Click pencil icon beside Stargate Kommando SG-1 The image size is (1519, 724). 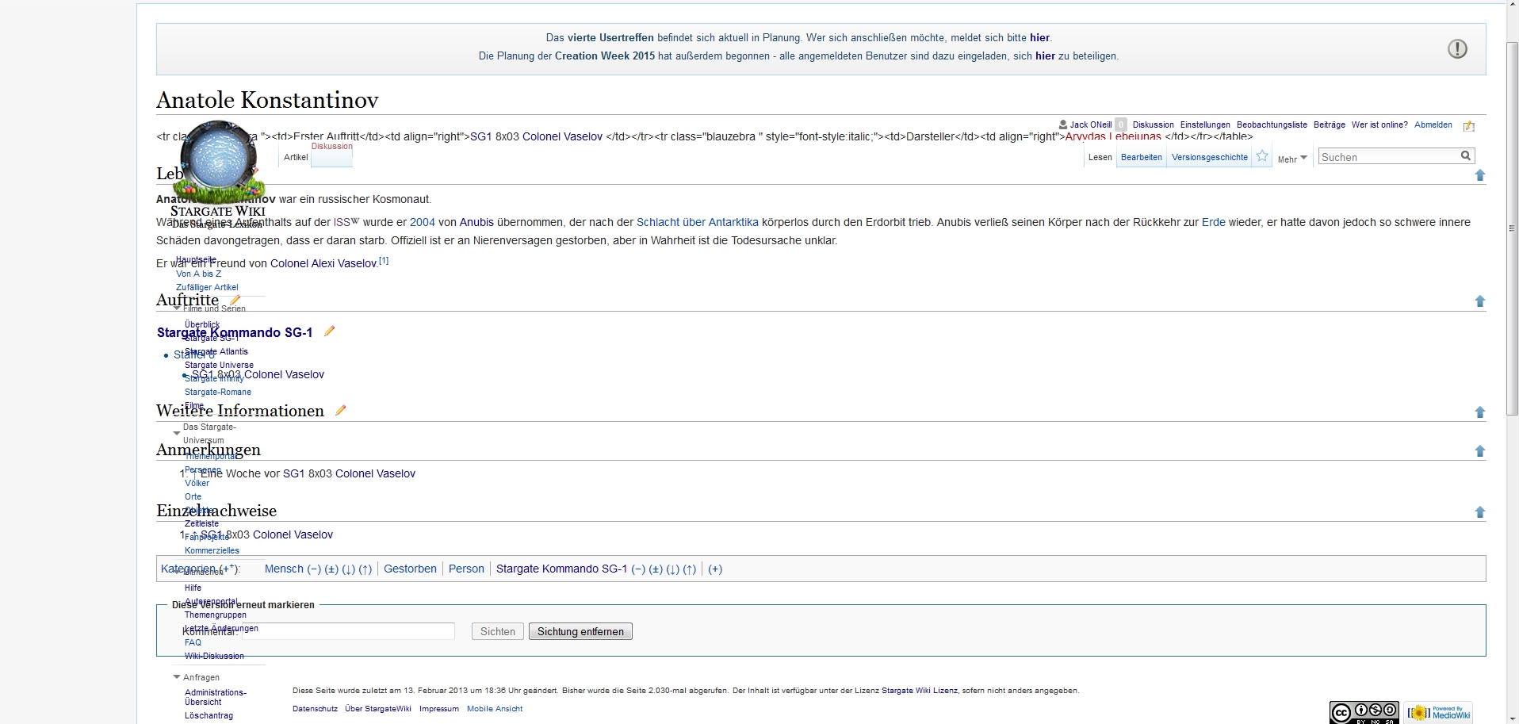point(330,331)
